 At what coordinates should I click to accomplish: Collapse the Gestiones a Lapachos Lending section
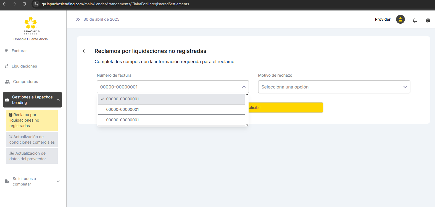click(58, 100)
